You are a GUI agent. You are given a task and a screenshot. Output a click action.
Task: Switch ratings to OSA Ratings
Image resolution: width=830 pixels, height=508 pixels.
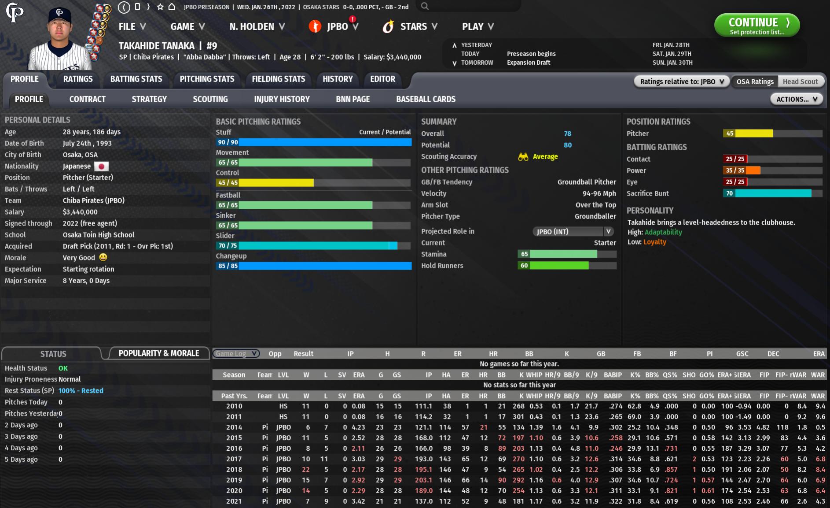(755, 82)
